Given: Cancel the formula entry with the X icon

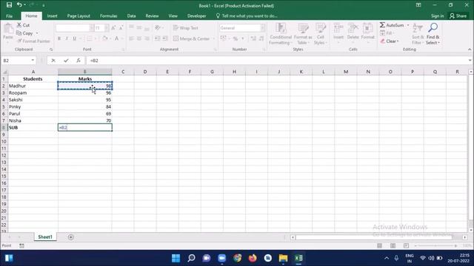Looking at the screenshot, I should tap(53, 61).
